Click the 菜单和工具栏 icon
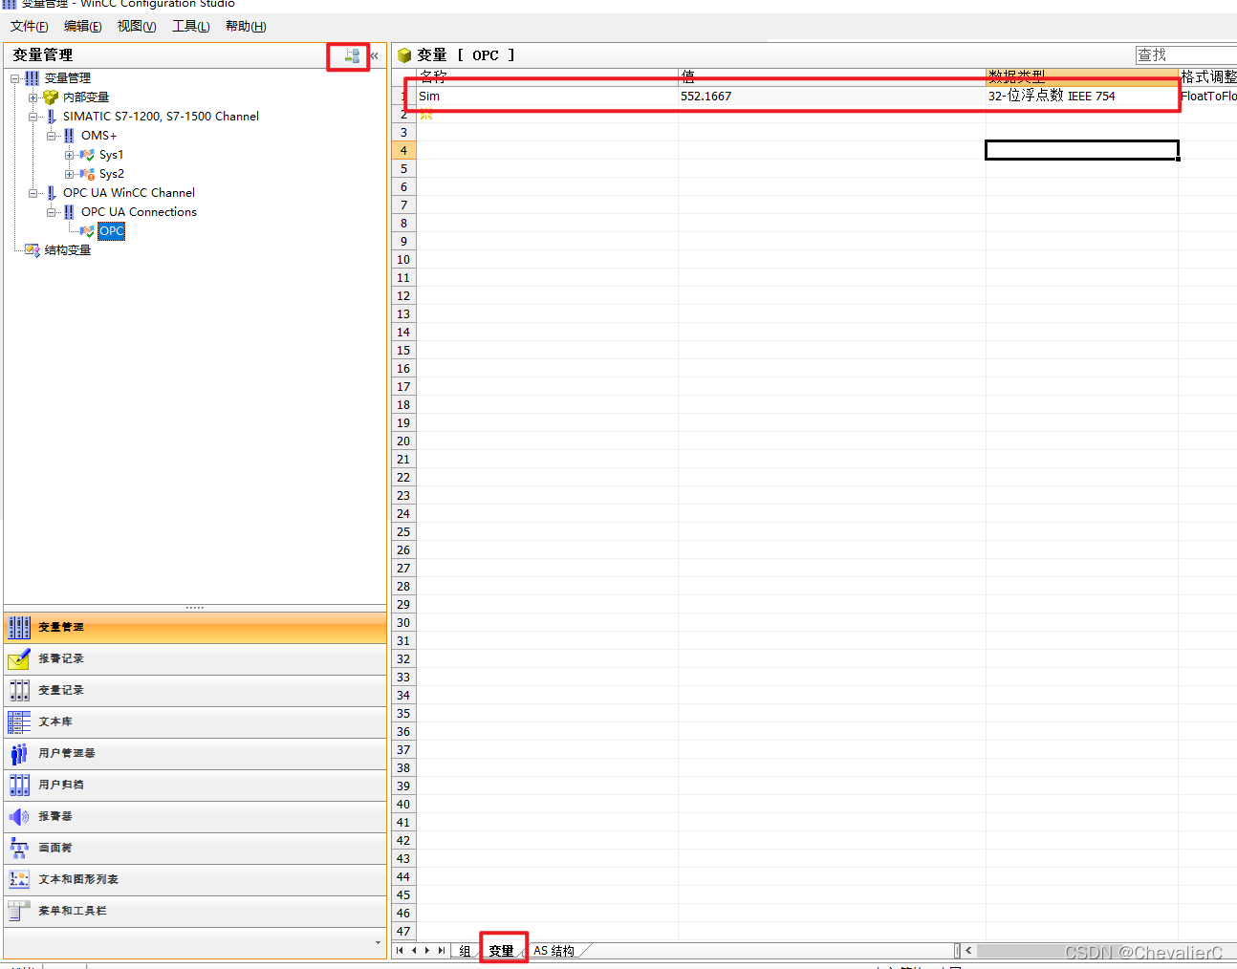1237x969 pixels. pos(19,912)
